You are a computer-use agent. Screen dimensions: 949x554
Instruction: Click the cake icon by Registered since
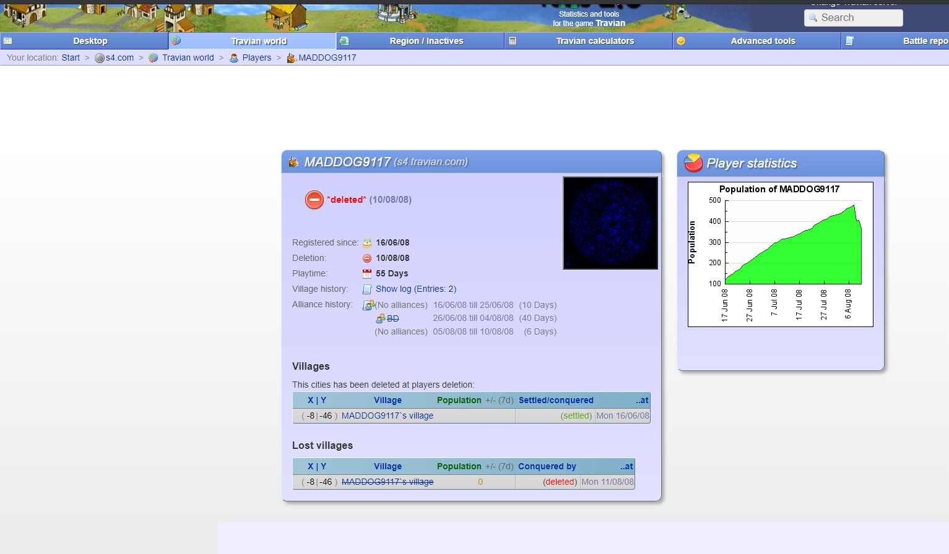coord(367,243)
